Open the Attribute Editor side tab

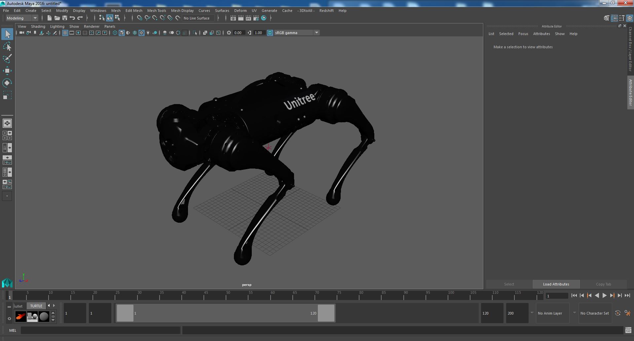pos(630,93)
